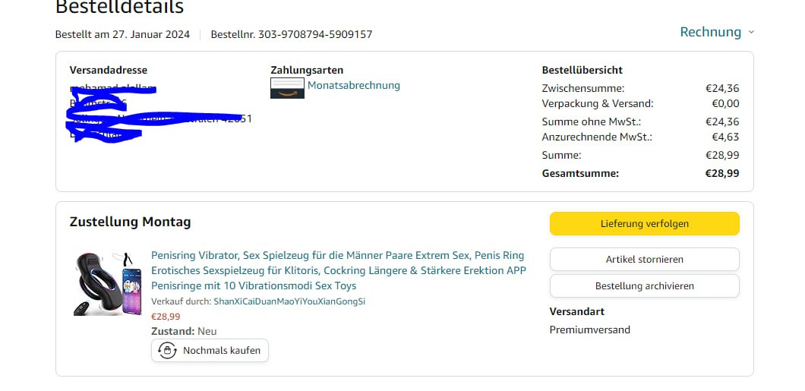The height and width of the screenshot is (391, 805).
Task: Click the Amazon payment card icon
Action: coord(288,88)
